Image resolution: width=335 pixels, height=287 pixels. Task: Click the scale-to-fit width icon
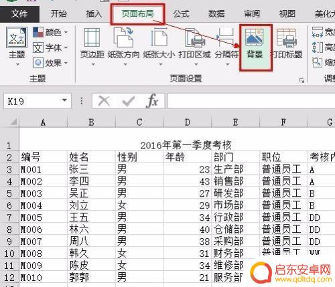tap(318, 32)
